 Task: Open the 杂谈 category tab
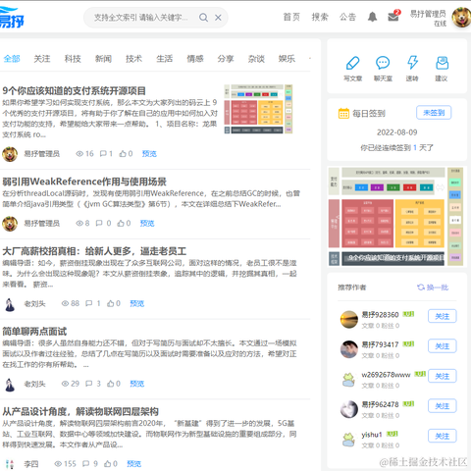[256, 59]
